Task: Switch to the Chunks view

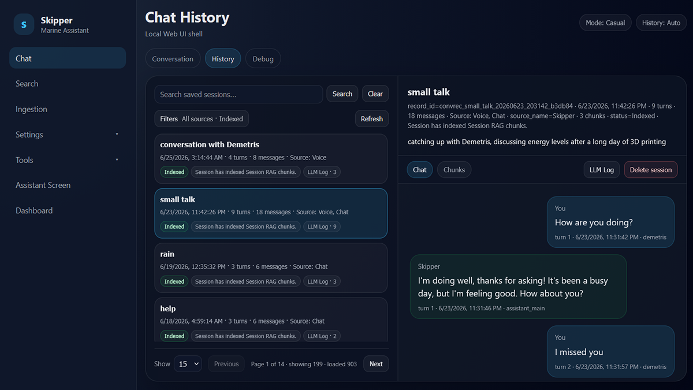Action: tap(454, 170)
